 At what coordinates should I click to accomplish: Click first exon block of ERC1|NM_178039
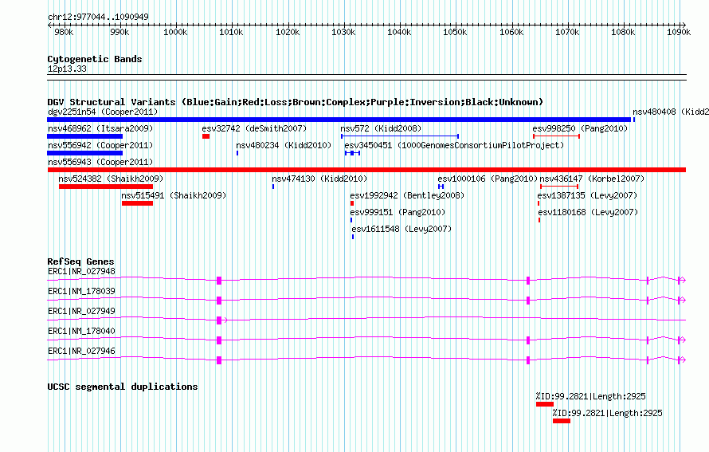(x=219, y=301)
